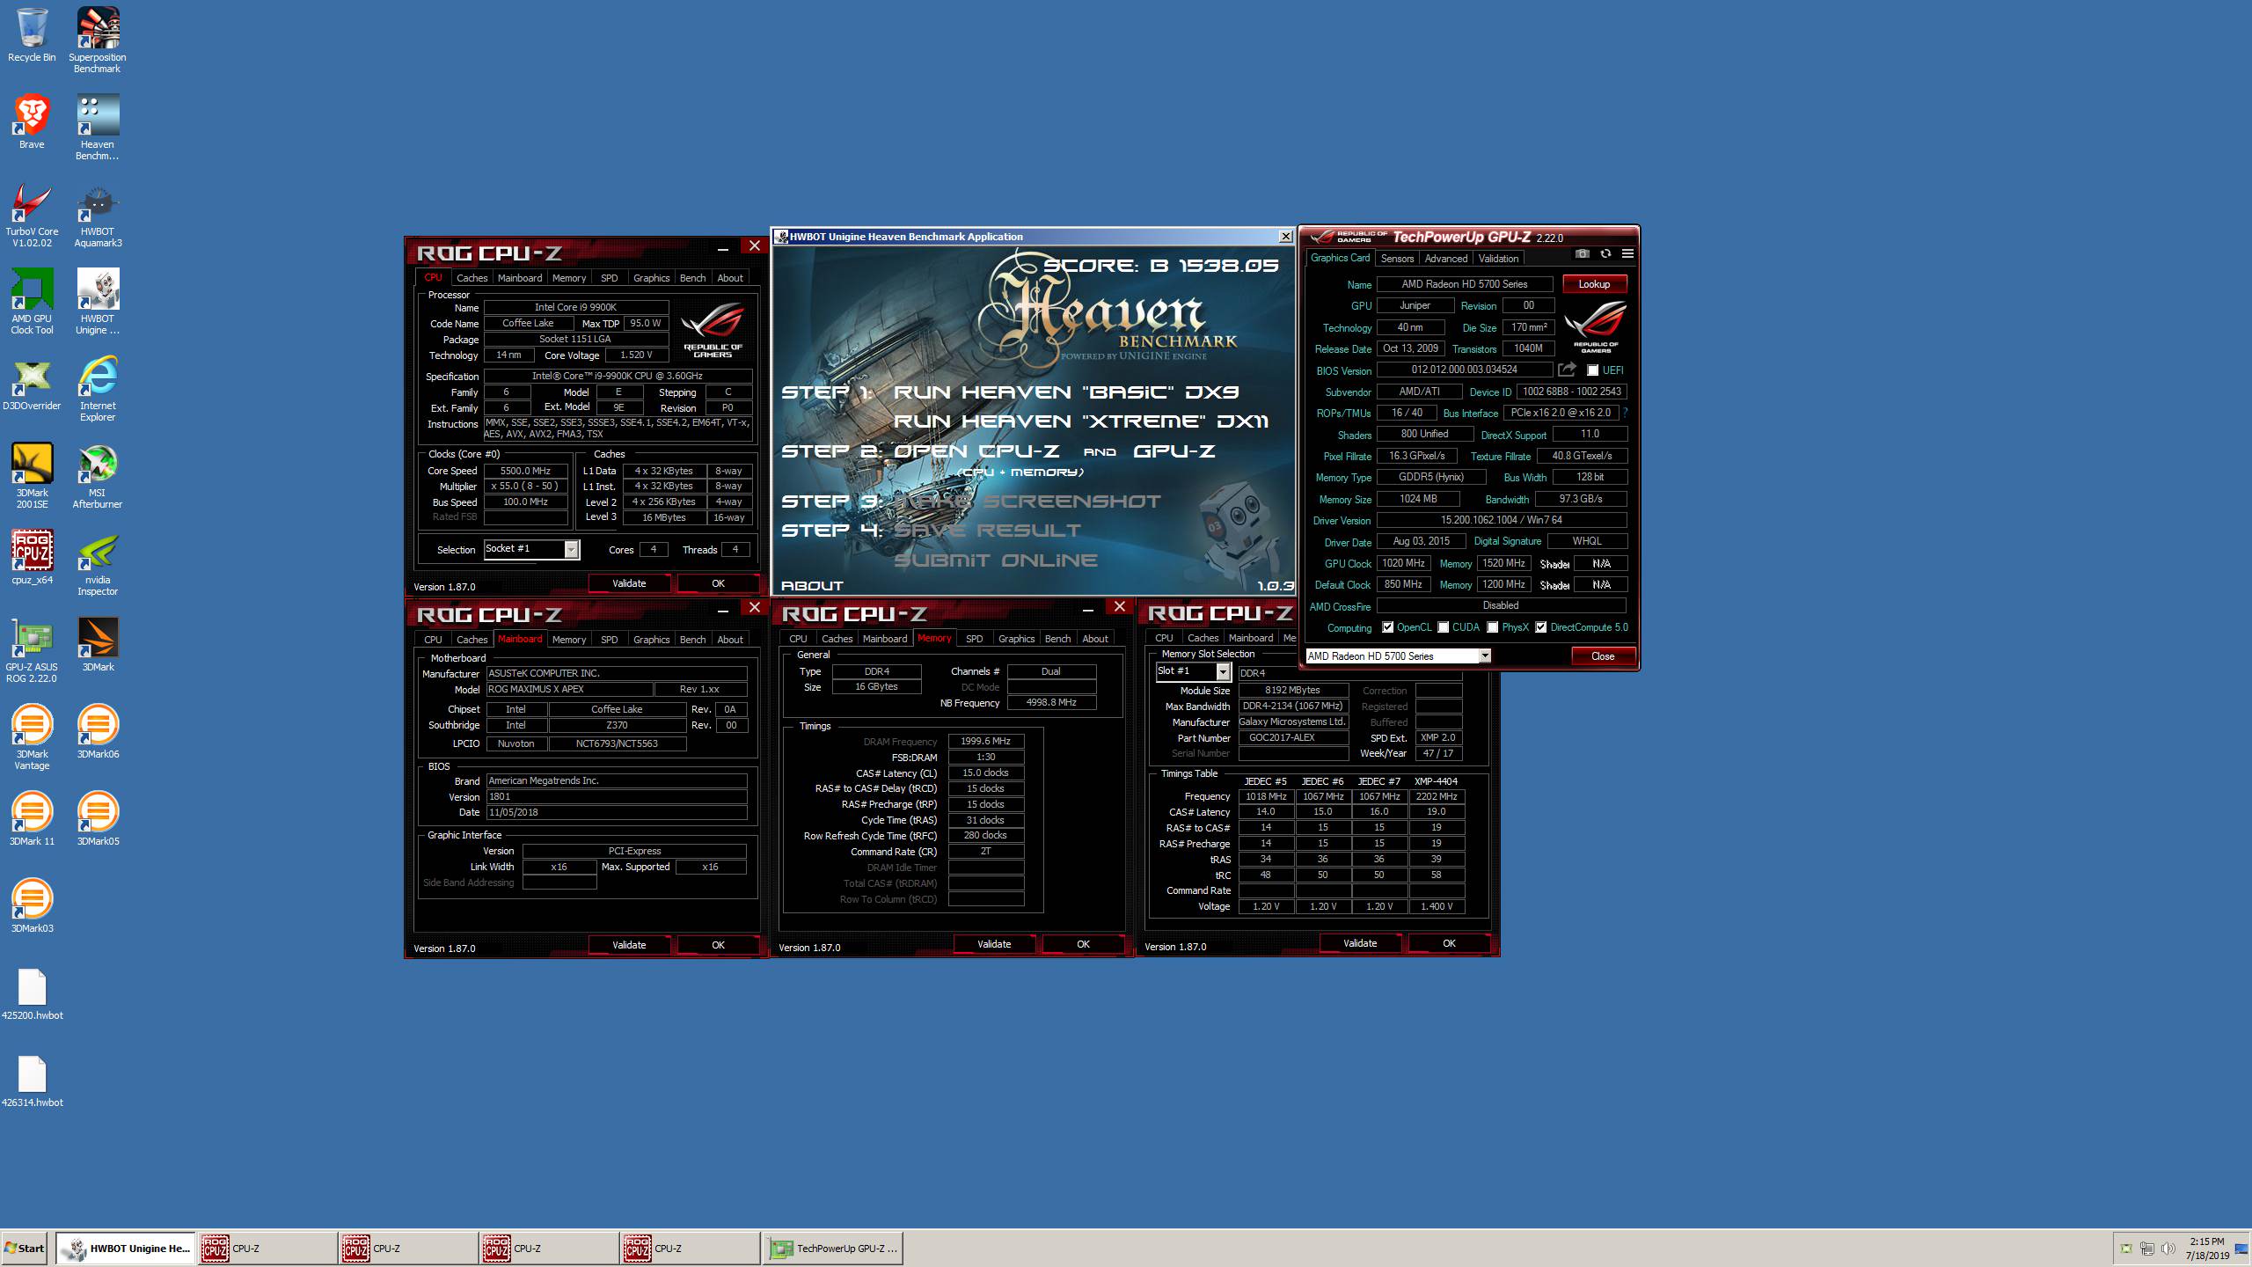The height and width of the screenshot is (1267, 2252).
Task: Click the GPU-Z refresh icon
Action: click(1605, 253)
